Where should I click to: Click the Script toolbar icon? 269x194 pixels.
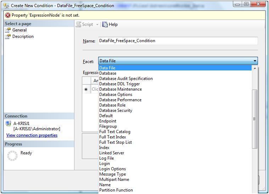pyautogui.click(x=79, y=24)
